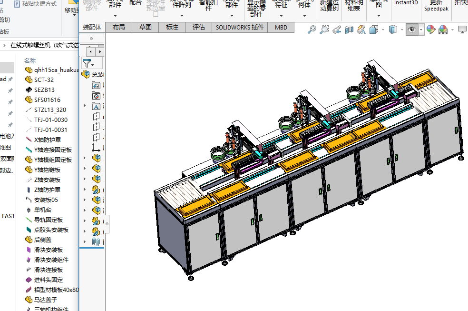Screen dimensions: 468x311
Task: Toggle Hide/Show Items eye button
Action: [411, 30]
